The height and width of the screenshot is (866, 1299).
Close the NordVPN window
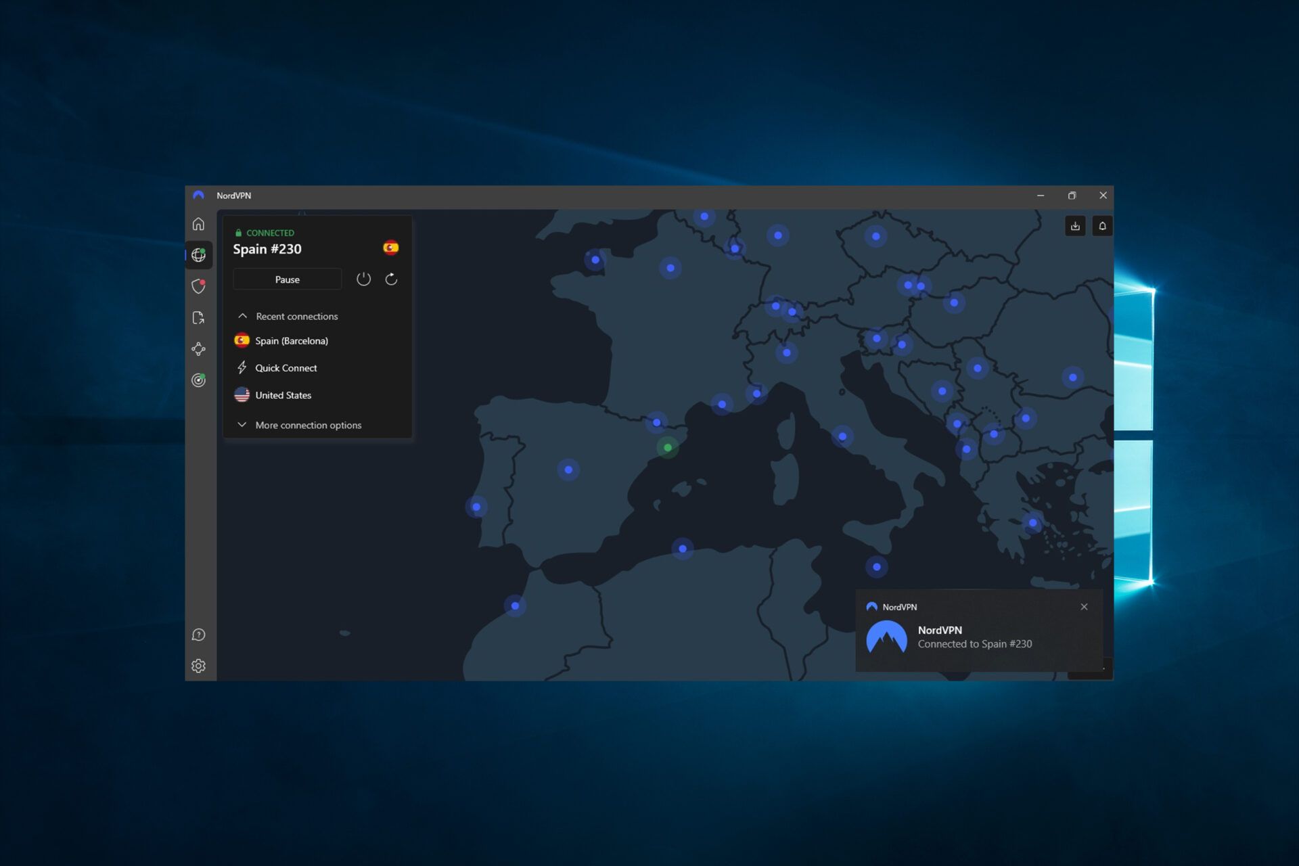1103,196
